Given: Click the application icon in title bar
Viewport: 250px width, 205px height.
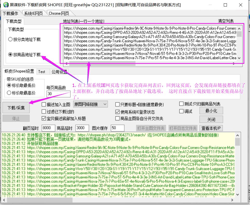Looking at the screenshot, I should (x=5, y=5).
